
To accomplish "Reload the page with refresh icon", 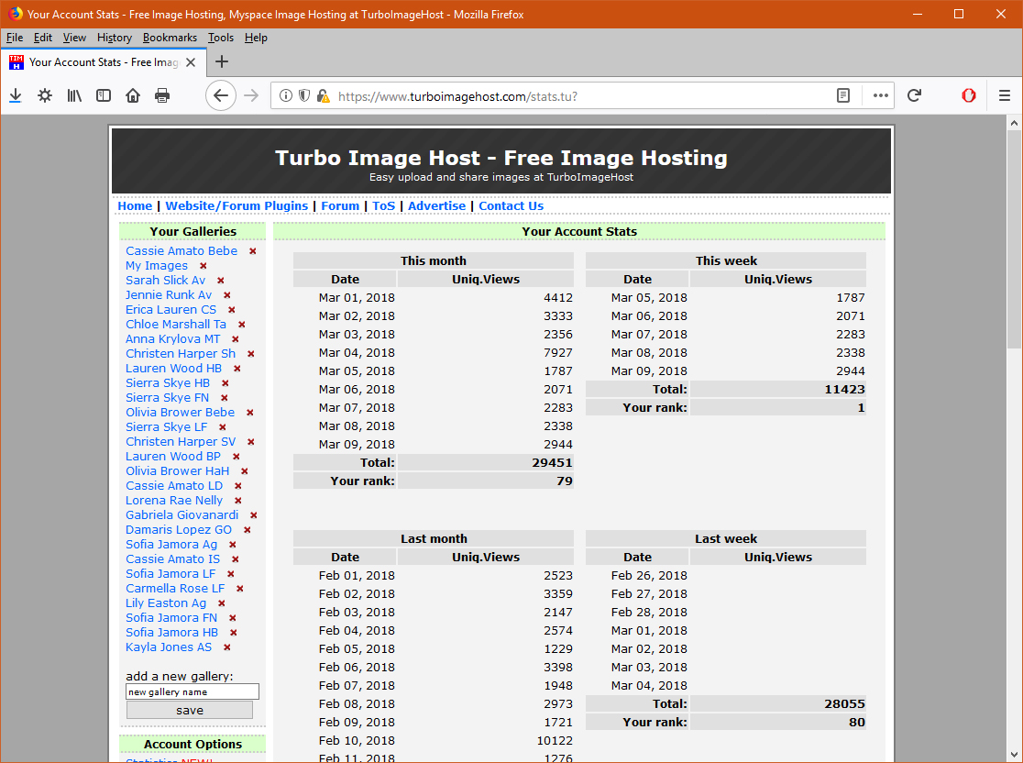I will pyautogui.click(x=914, y=95).
